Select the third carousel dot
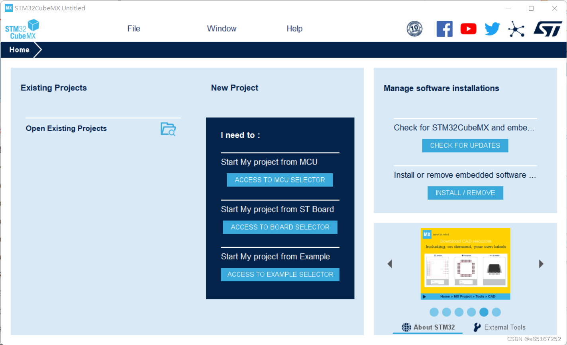This screenshot has height=345, width=567. pos(459,312)
